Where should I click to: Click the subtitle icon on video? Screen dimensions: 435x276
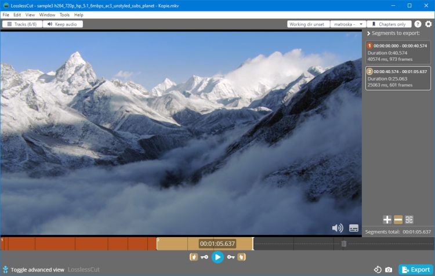click(353, 228)
